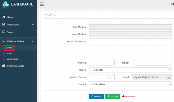
Task: Click the Semula reset button
Action: tap(96, 96)
